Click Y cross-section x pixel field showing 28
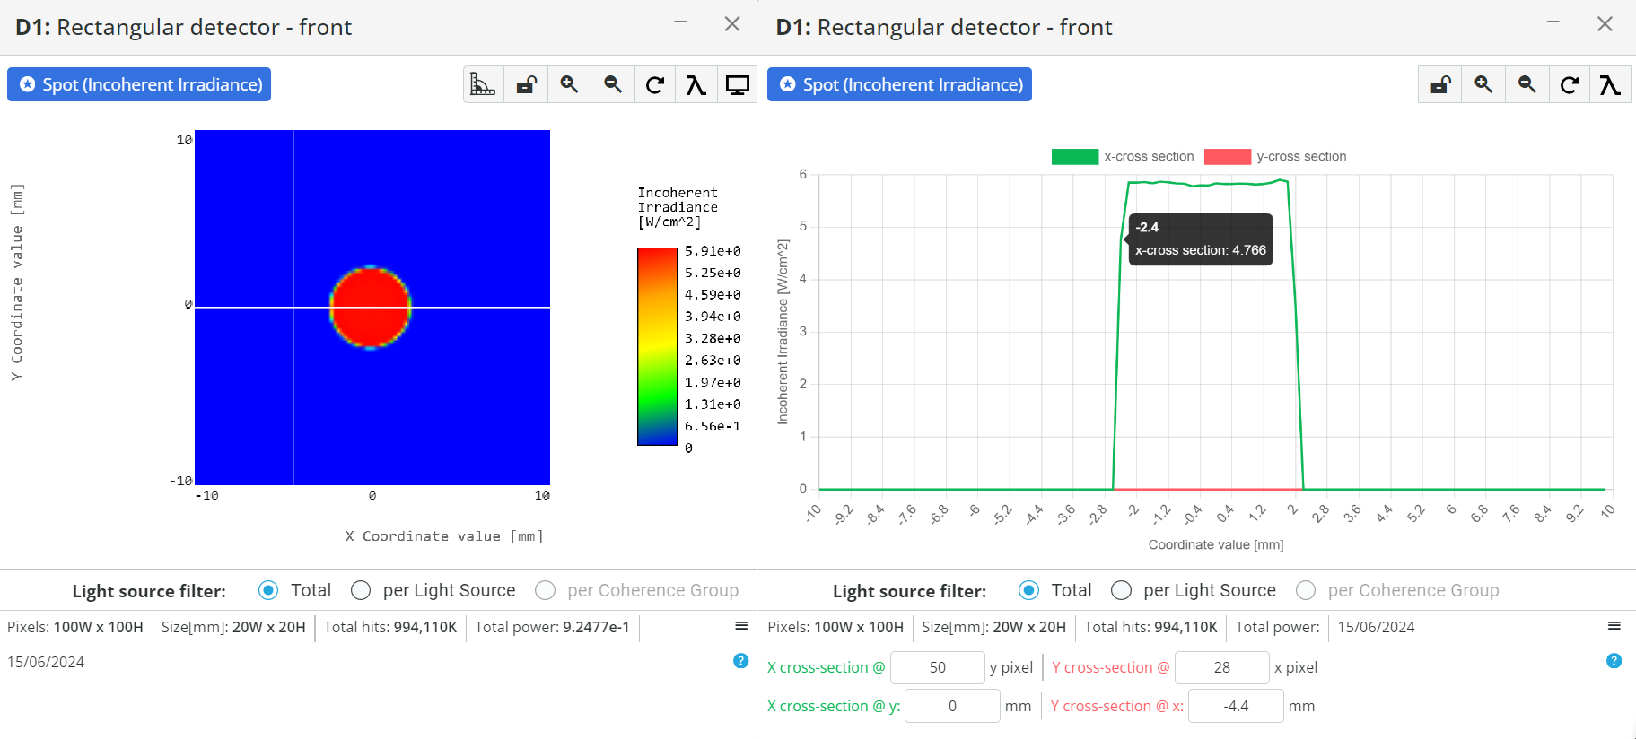This screenshot has width=1636, height=739. tap(1221, 667)
